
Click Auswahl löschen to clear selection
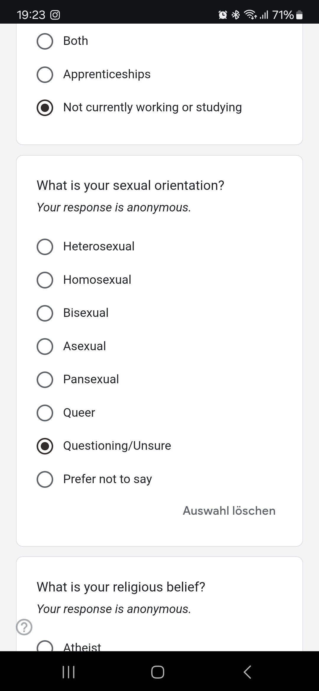click(x=229, y=511)
